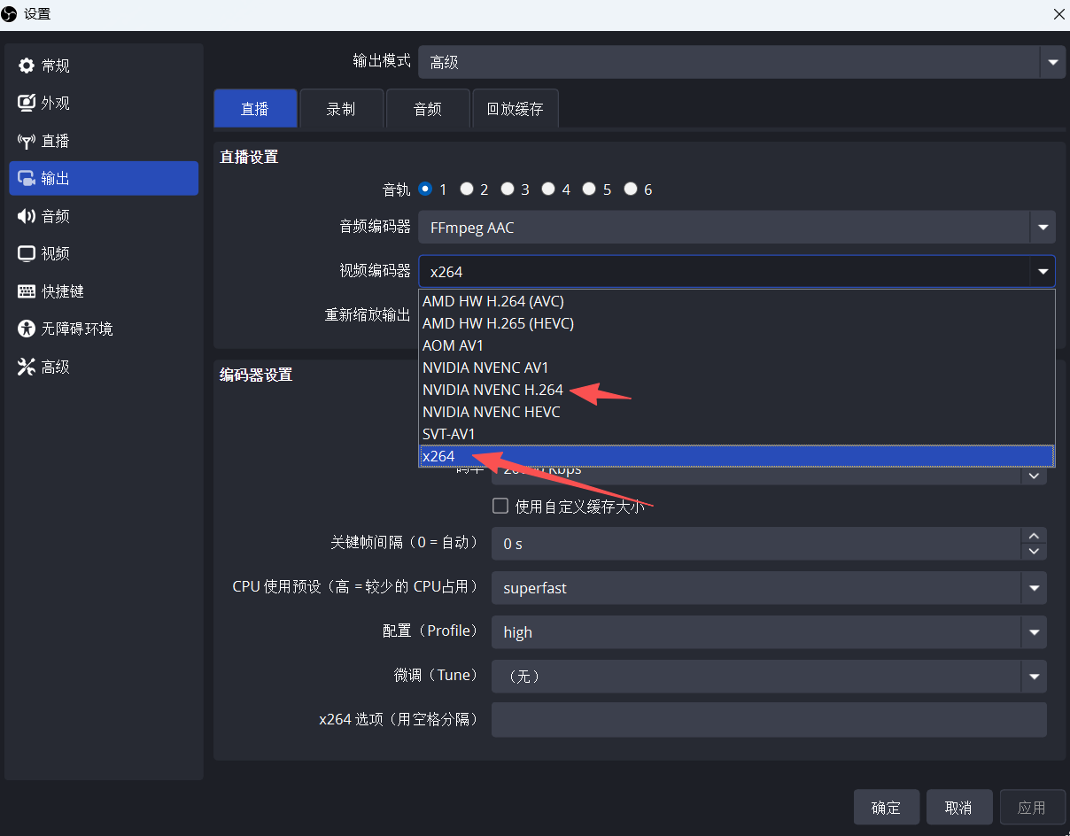1070x836 pixels.
Task: Open the 直播 (Stream) antenna icon in sidebar
Action: pyautogui.click(x=26, y=142)
